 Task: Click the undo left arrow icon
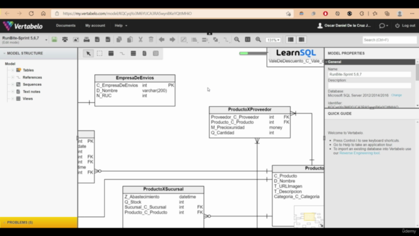(162, 39)
